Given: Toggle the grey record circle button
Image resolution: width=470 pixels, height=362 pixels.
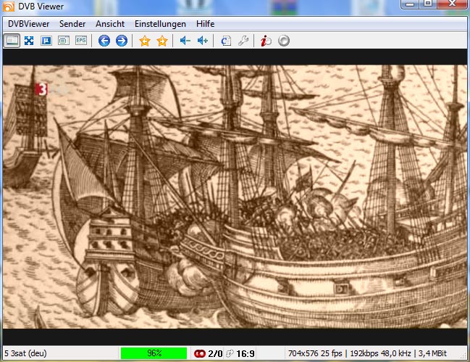Looking at the screenshot, I should point(284,41).
